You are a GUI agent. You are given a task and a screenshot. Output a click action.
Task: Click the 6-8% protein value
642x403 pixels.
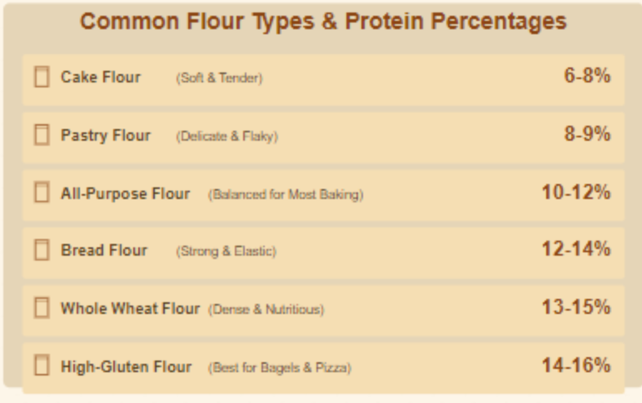click(587, 76)
